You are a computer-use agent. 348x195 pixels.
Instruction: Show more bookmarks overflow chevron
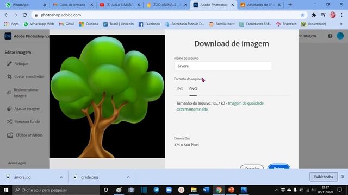pyautogui.click(x=341, y=24)
